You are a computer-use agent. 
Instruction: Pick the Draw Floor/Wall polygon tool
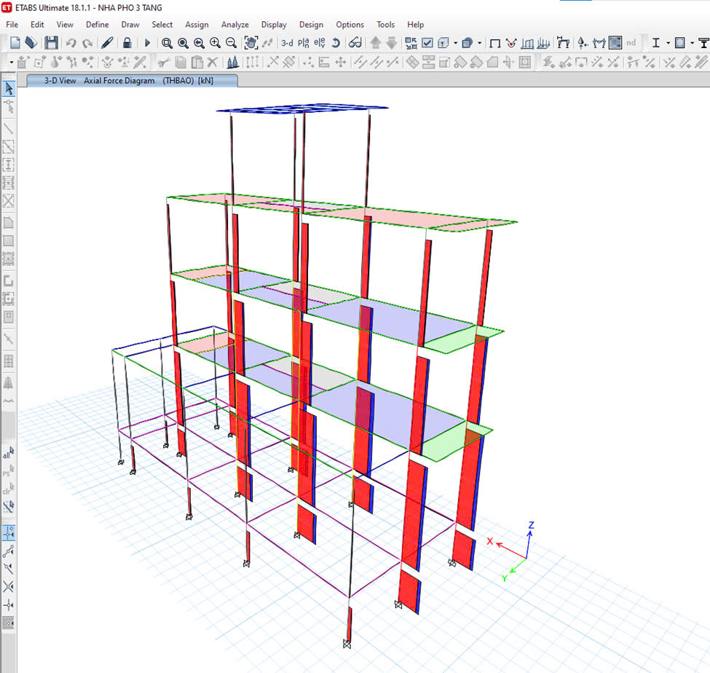coord(9,222)
